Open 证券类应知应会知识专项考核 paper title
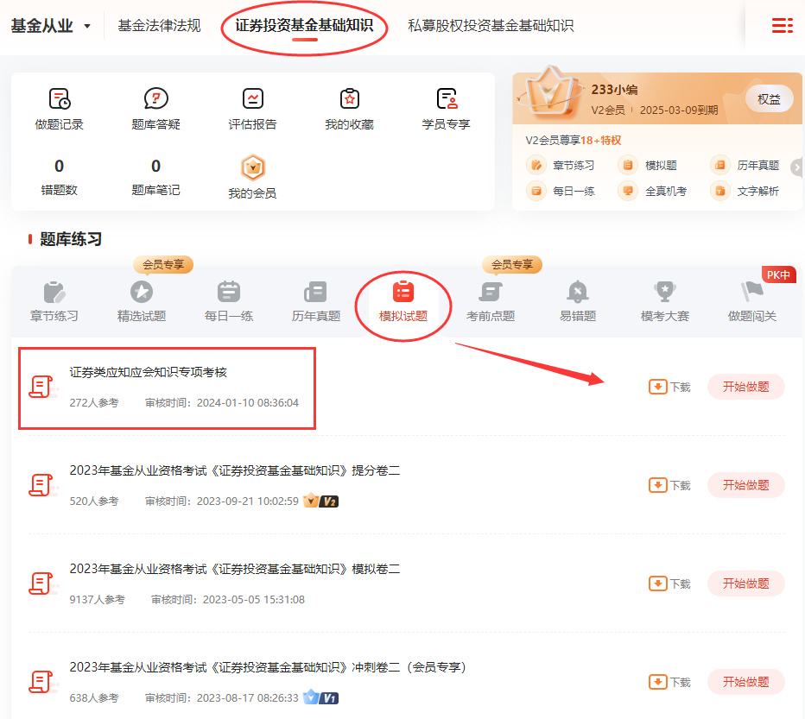805x719 pixels. pyautogui.click(x=149, y=373)
